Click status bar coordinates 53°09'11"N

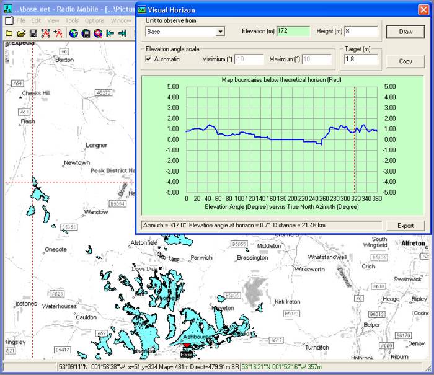pyautogui.click(x=73, y=367)
